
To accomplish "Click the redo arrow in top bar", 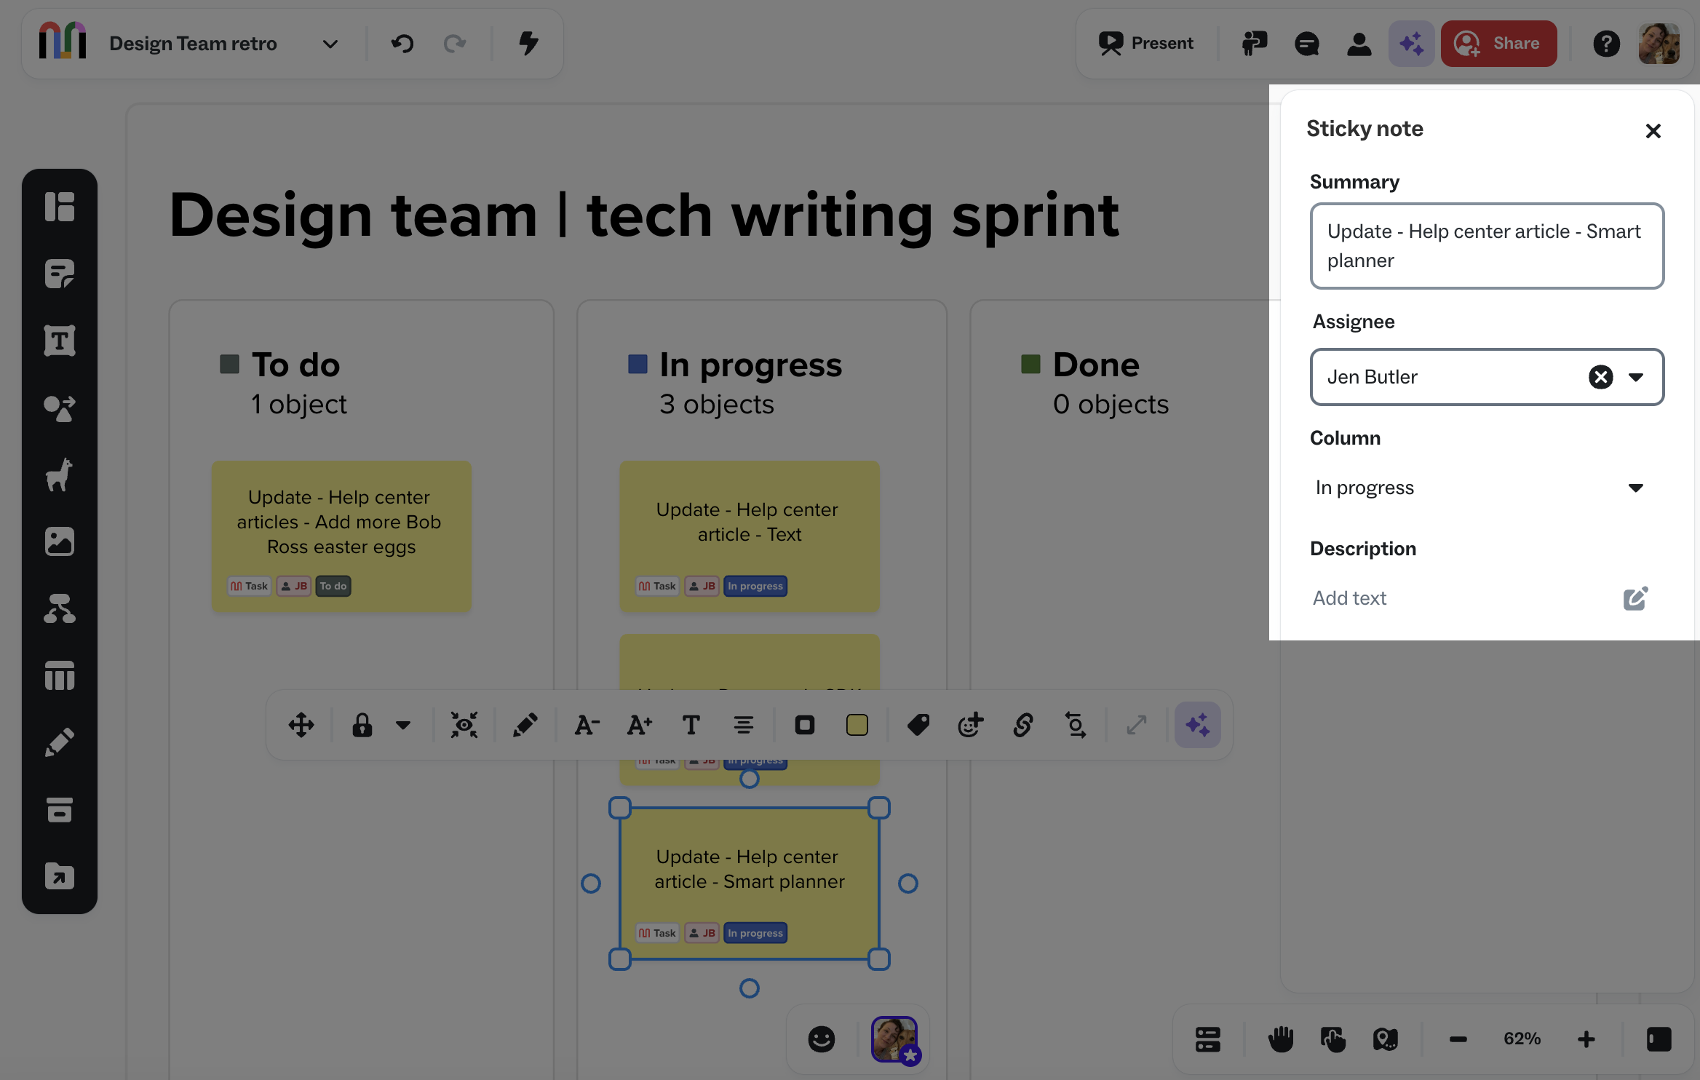I will [x=455, y=44].
